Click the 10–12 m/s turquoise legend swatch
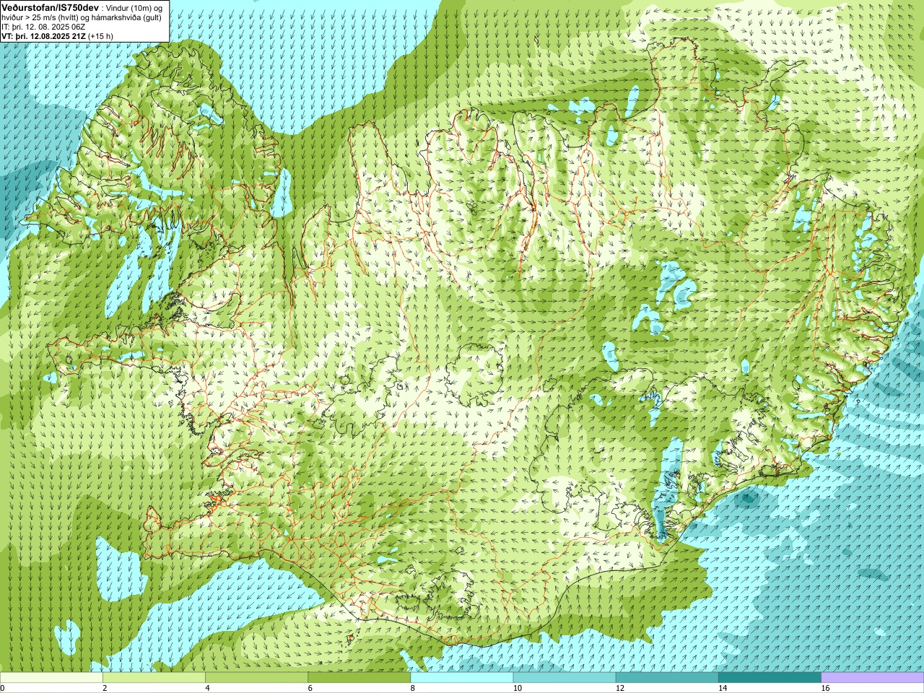This screenshot has height=693, width=924. pos(565,678)
